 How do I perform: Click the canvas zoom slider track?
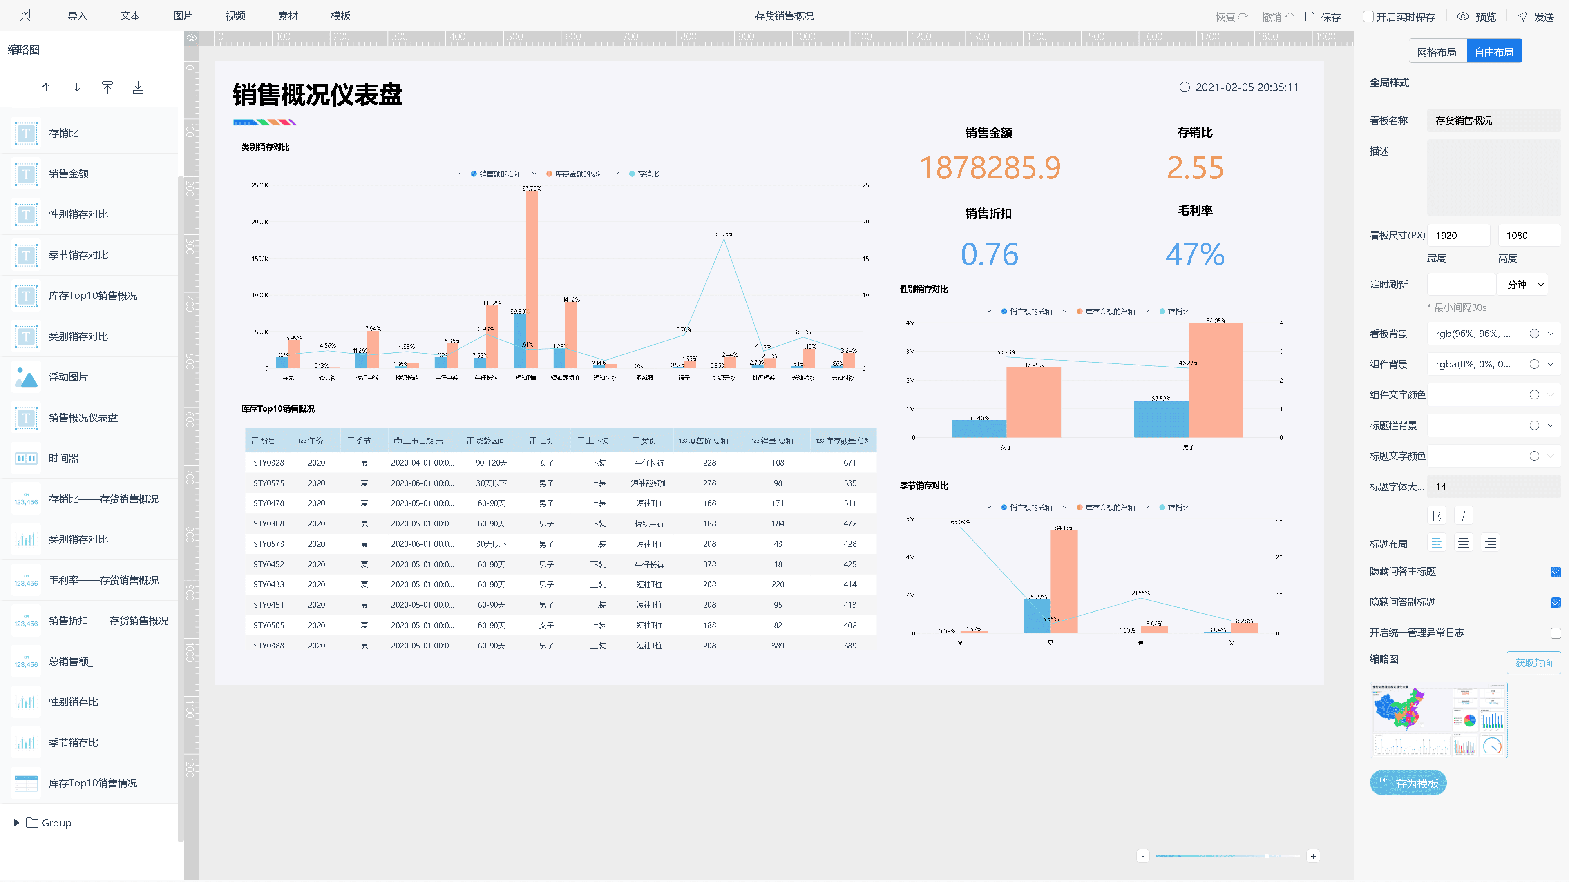[x=1228, y=856]
